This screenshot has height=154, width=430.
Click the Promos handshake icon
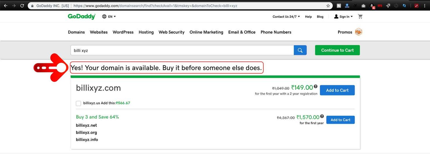pyautogui.click(x=359, y=32)
